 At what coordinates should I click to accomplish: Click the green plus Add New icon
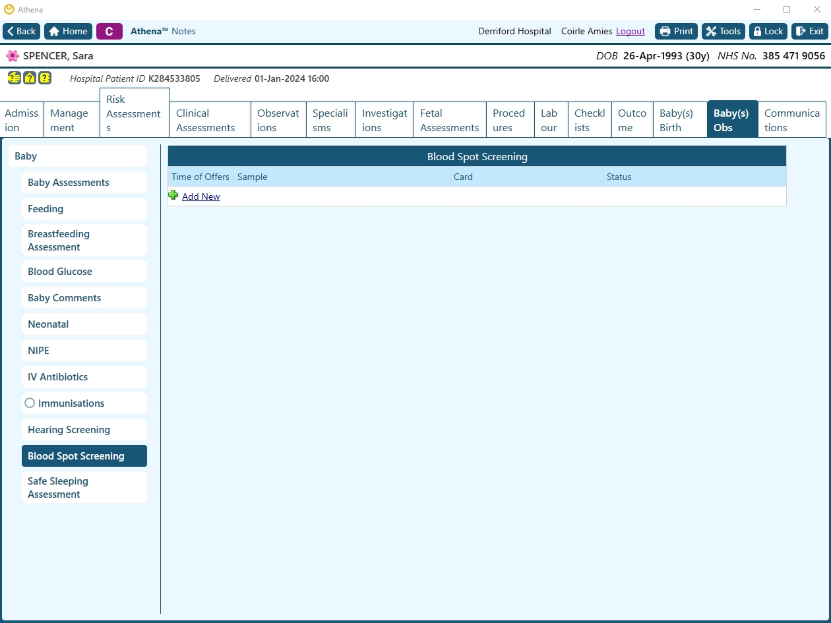[173, 195]
